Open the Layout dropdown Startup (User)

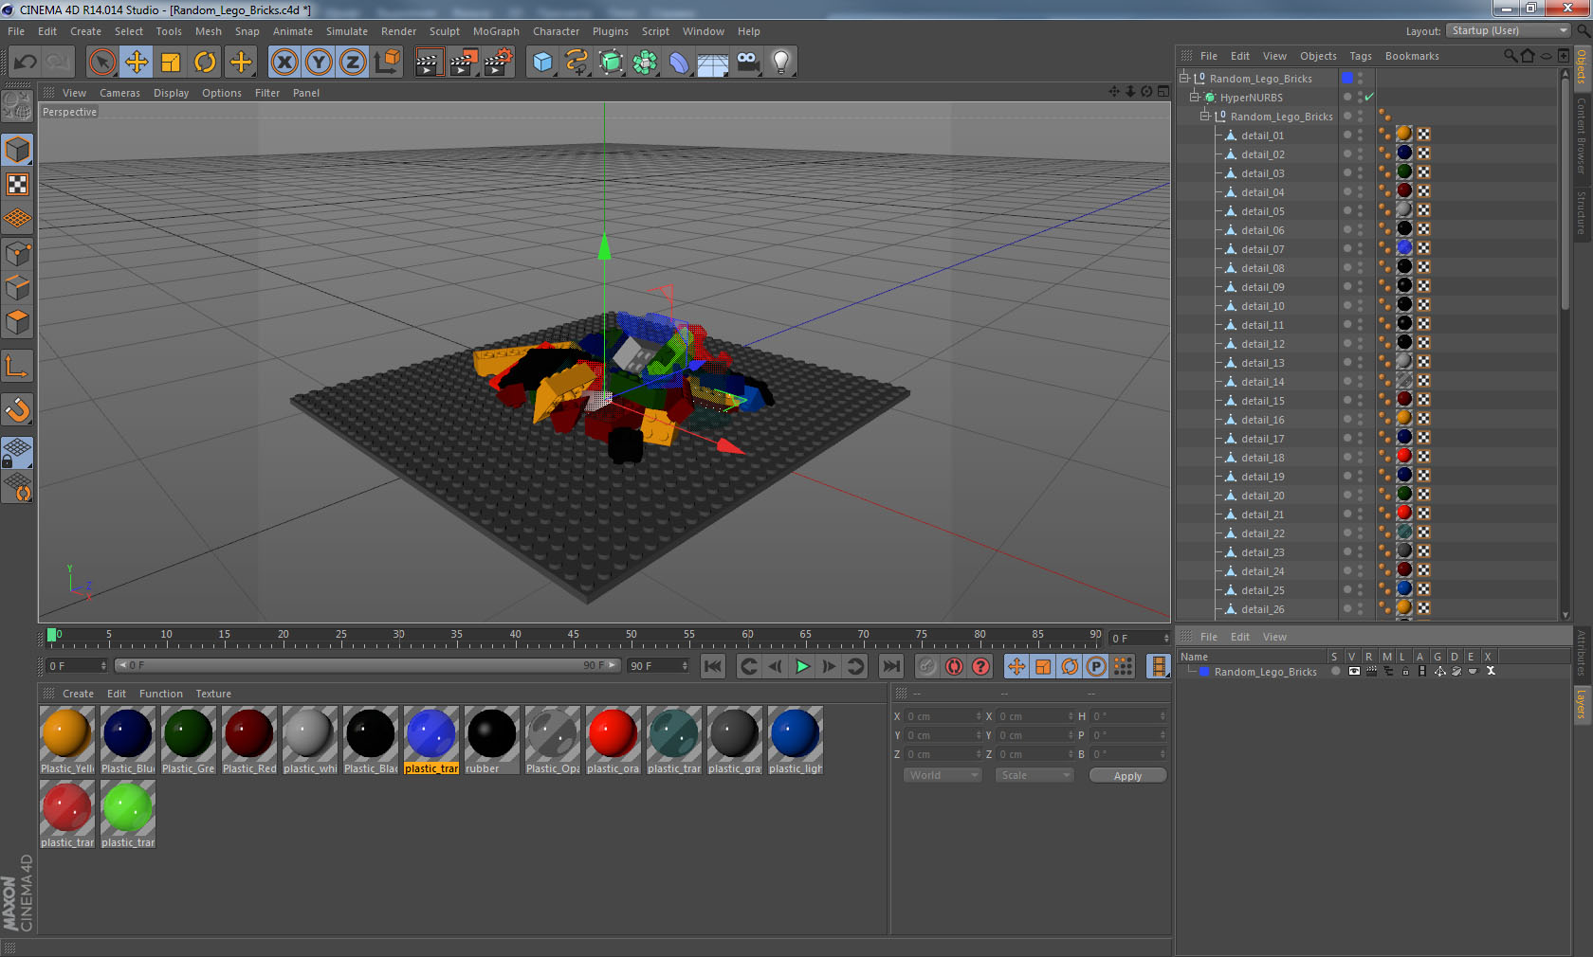(x=1510, y=30)
